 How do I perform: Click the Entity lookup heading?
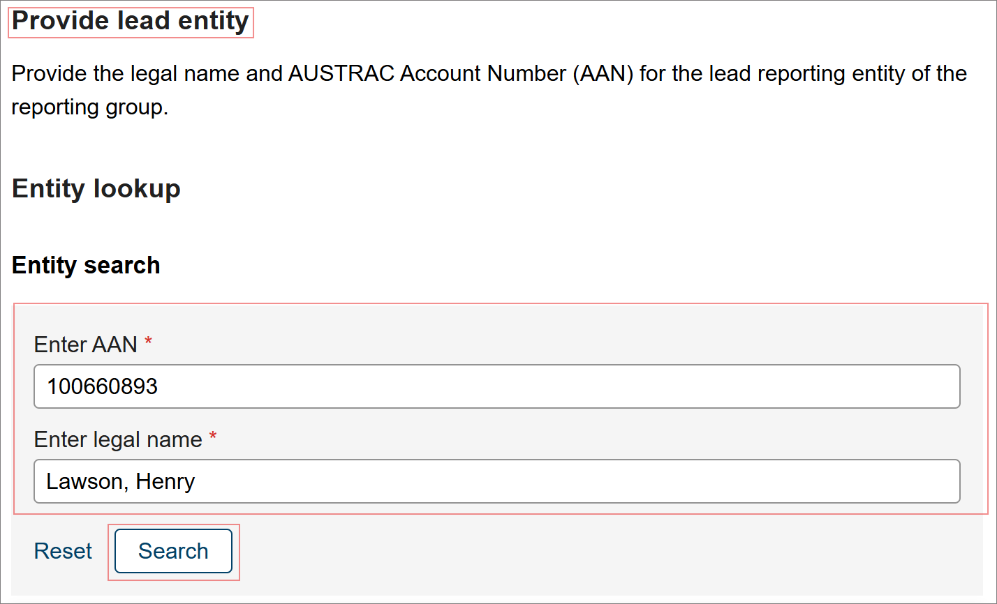(x=96, y=188)
